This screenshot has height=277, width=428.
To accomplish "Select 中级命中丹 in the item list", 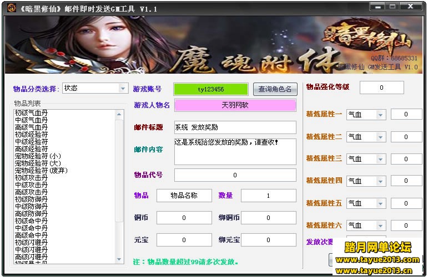I will (31, 228).
